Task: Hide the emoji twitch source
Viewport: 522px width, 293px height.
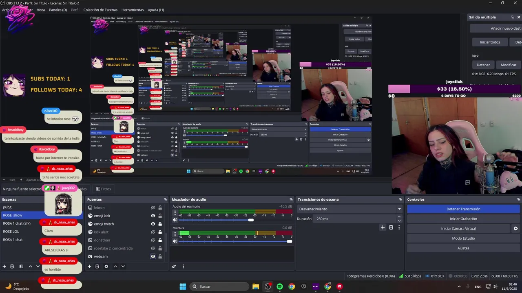Action: point(153,224)
